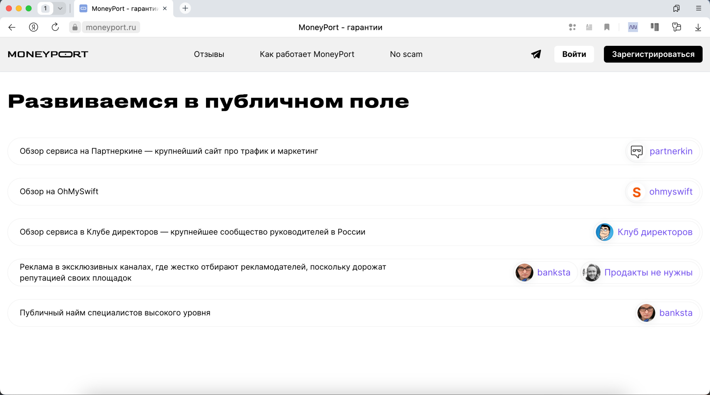Screen dimensions: 710x395
Task: Open new tab with plus button
Action: coord(185,8)
